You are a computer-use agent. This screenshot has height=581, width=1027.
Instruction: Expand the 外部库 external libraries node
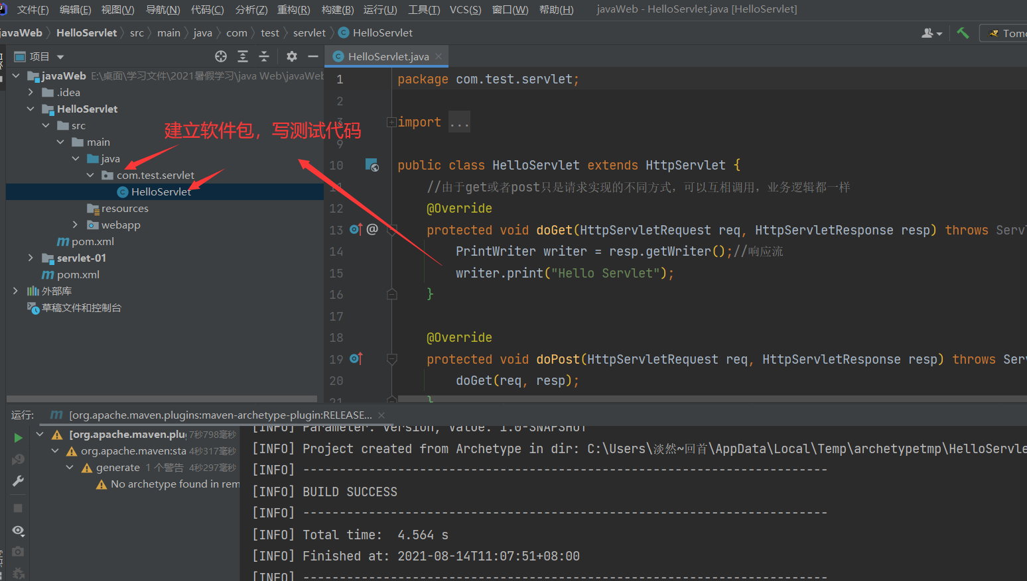(x=16, y=291)
